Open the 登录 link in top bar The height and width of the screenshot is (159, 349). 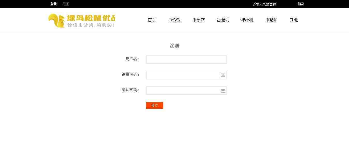click(x=53, y=4)
